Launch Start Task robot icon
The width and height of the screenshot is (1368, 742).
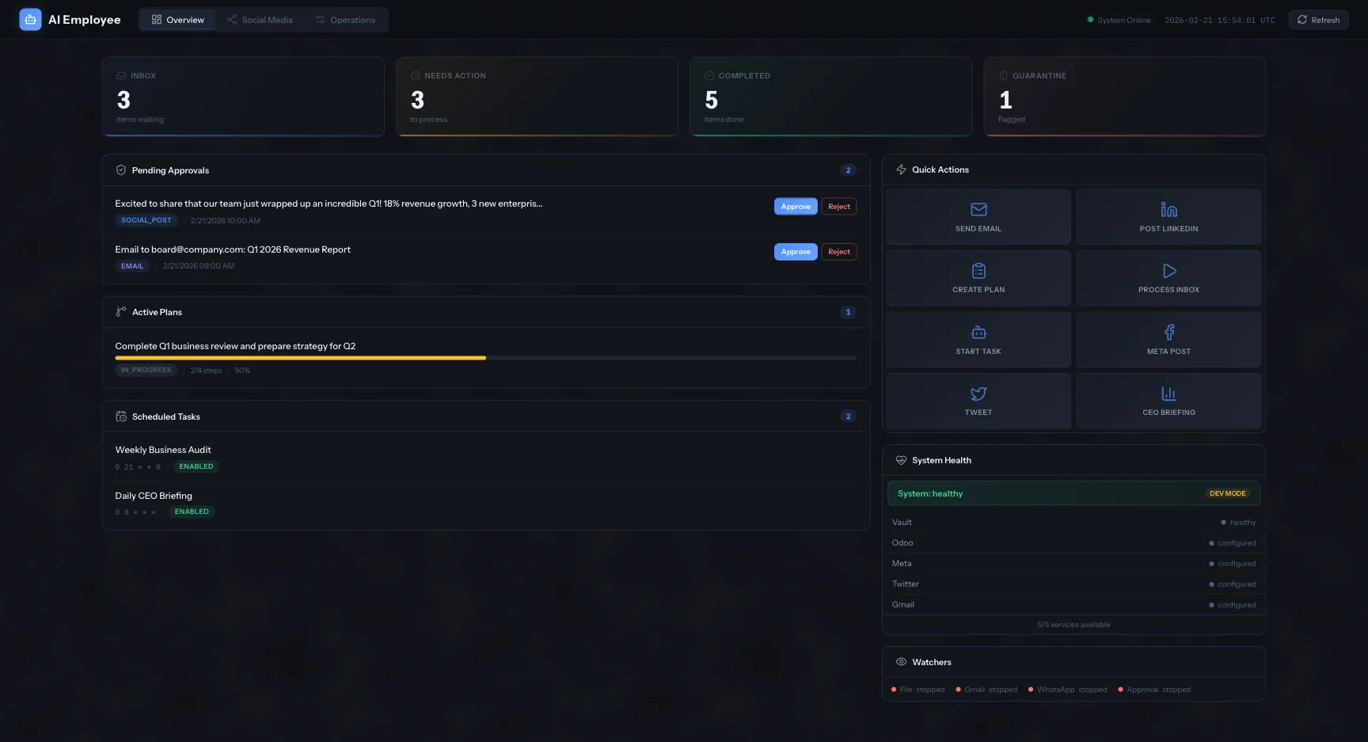coord(978,333)
